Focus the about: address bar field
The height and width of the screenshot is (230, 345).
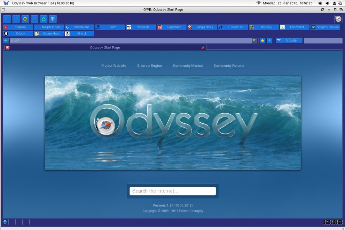pyautogui.click(x=131, y=41)
